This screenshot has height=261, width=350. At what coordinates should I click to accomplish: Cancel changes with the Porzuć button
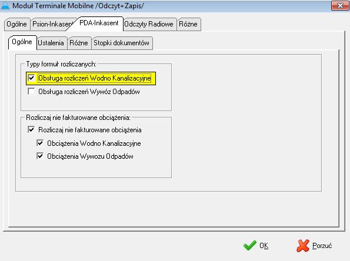(314, 246)
